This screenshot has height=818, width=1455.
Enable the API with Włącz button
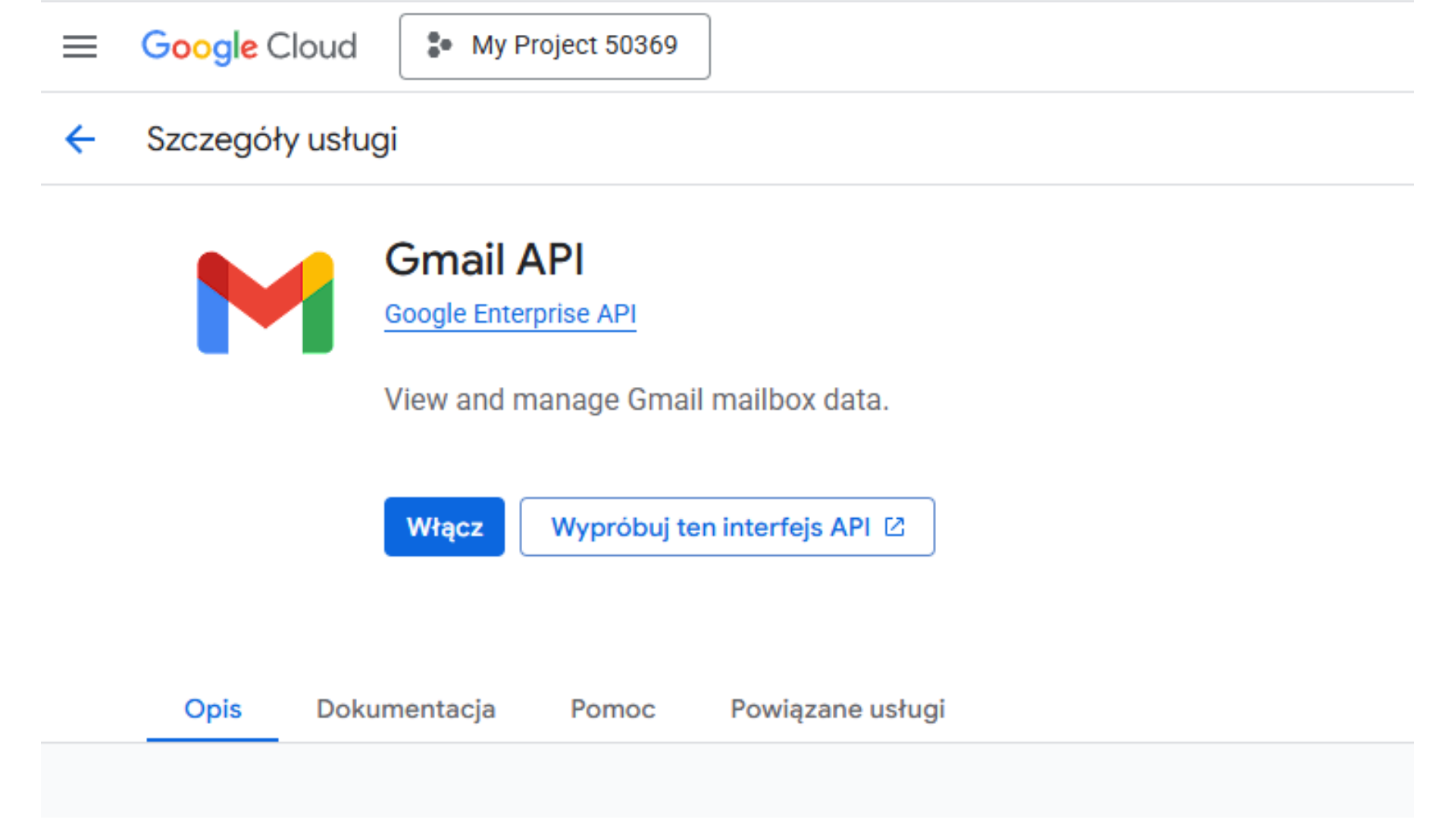(x=444, y=526)
